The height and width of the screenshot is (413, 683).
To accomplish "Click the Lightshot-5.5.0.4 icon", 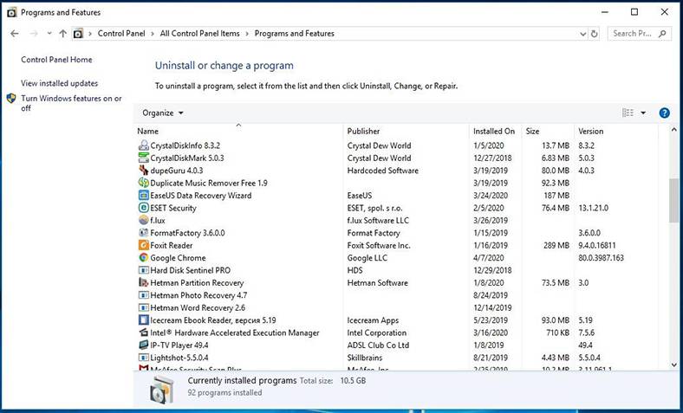I will point(143,358).
